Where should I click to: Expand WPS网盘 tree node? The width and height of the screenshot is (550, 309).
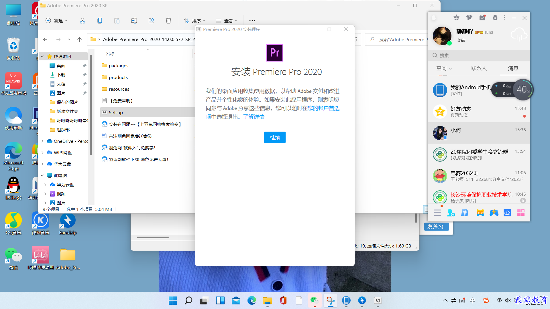42,152
